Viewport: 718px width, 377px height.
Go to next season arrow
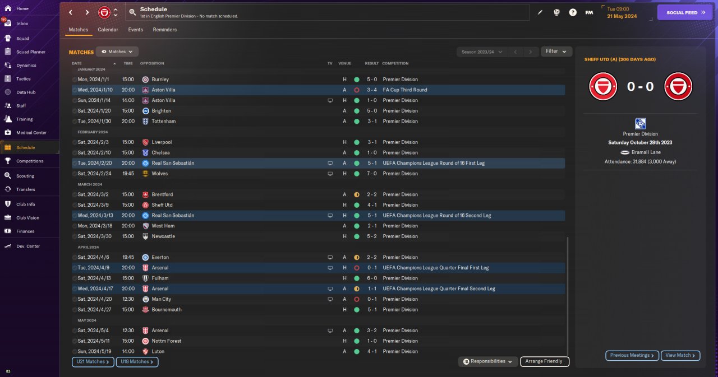pos(531,52)
